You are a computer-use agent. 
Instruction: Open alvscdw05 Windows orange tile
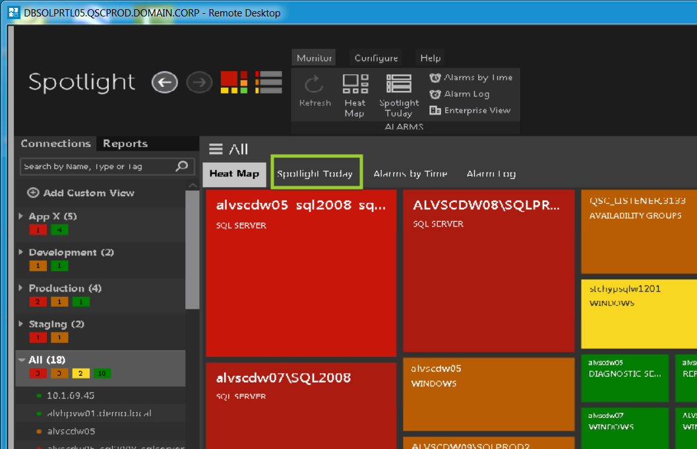(489, 394)
